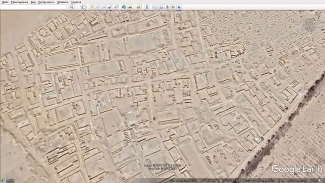Switch planets with the planet icon

tap(139, 7)
